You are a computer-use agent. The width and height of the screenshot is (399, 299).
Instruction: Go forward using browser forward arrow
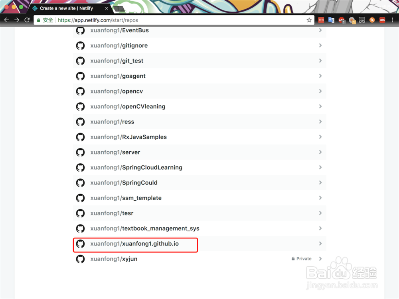coord(17,20)
